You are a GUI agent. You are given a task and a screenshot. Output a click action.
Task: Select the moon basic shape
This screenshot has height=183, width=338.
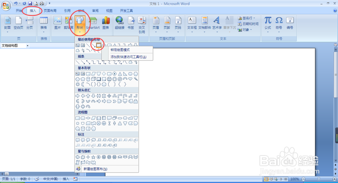83,84
